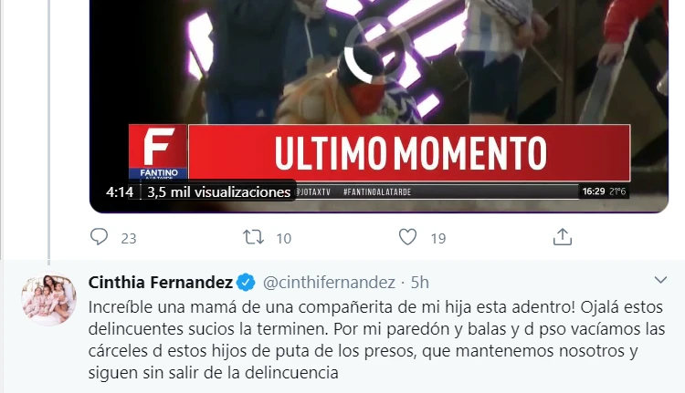
Task: Click the loading spinner on the video
Action: tap(376, 50)
